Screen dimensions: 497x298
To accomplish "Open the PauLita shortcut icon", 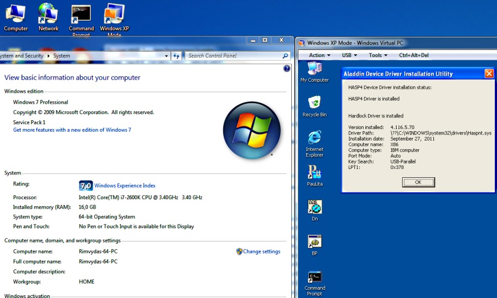I will (x=314, y=176).
